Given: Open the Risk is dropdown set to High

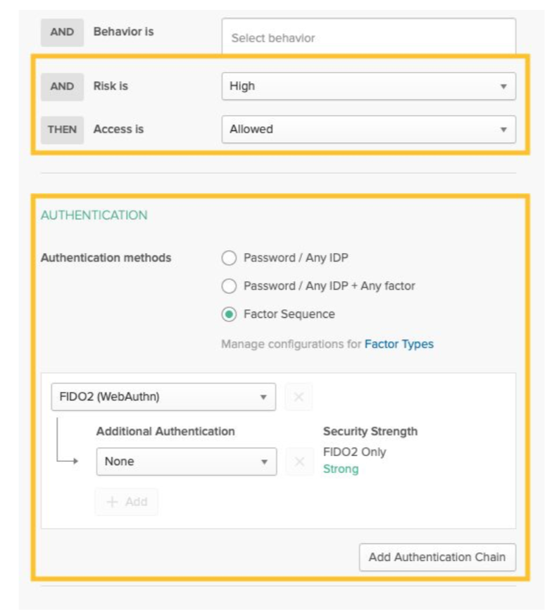Looking at the screenshot, I should [x=368, y=86].
